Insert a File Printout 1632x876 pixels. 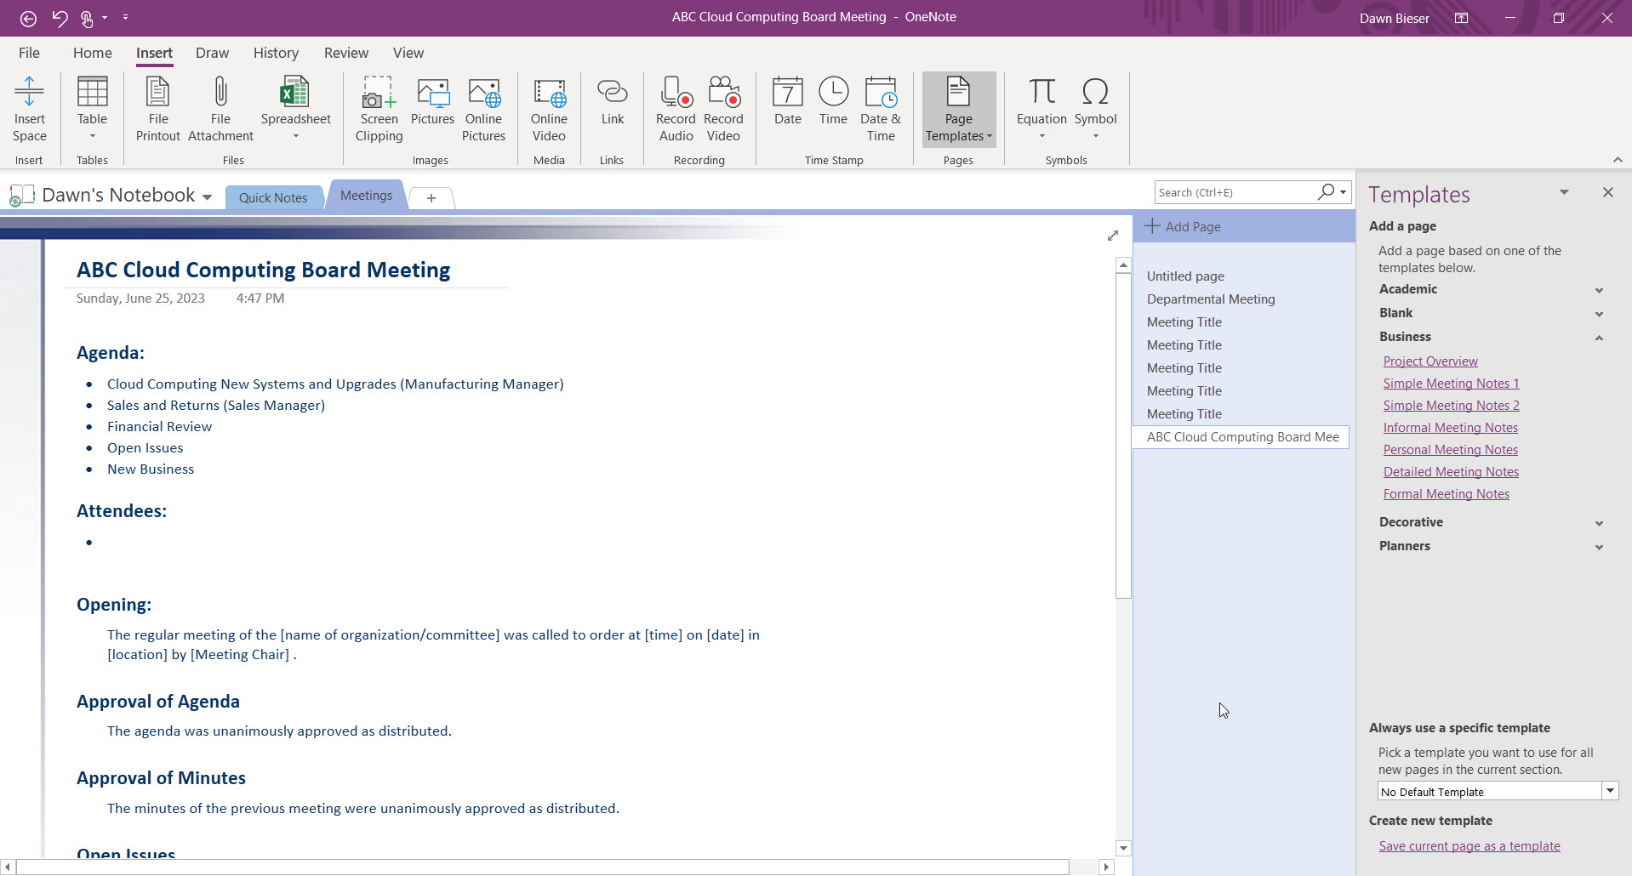point(158,110)
